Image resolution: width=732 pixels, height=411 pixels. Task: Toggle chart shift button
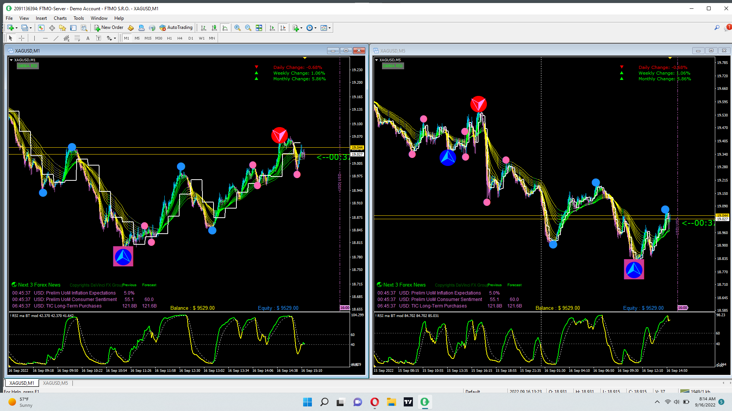pyautogui.click(x=283, y=28)
